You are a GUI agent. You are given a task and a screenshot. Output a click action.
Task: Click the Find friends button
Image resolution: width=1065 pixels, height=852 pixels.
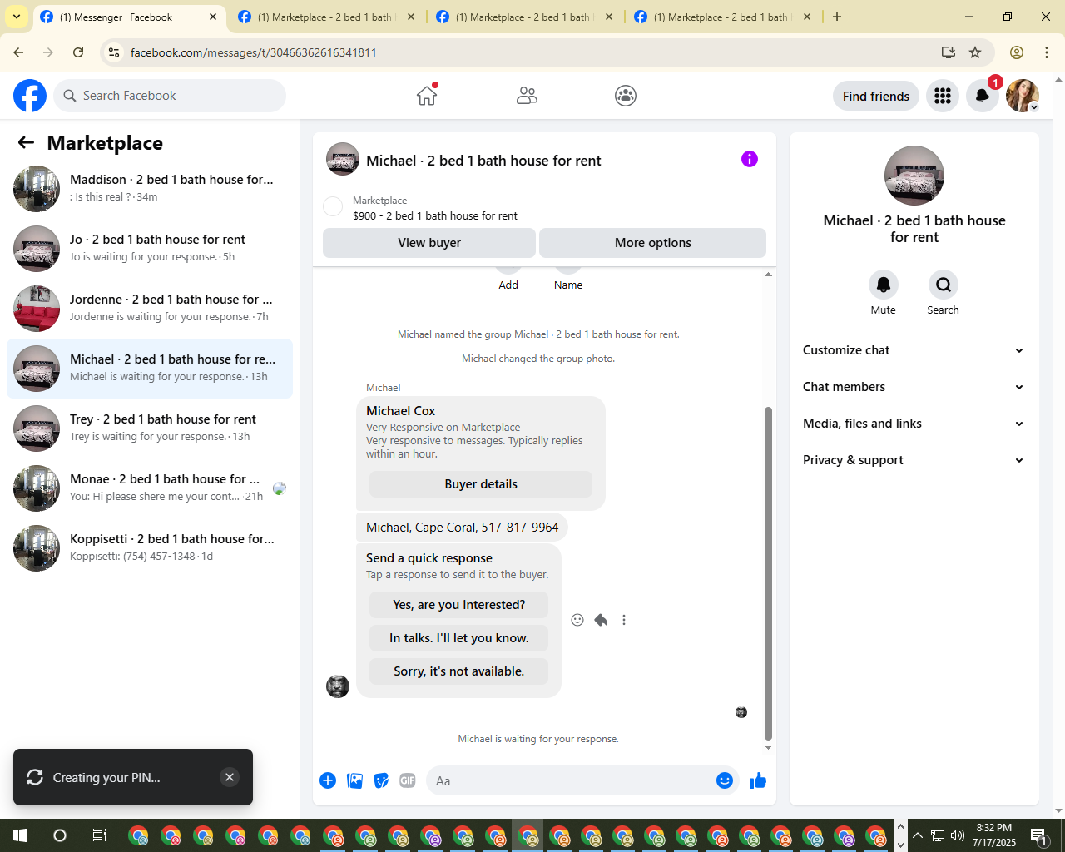876,96
